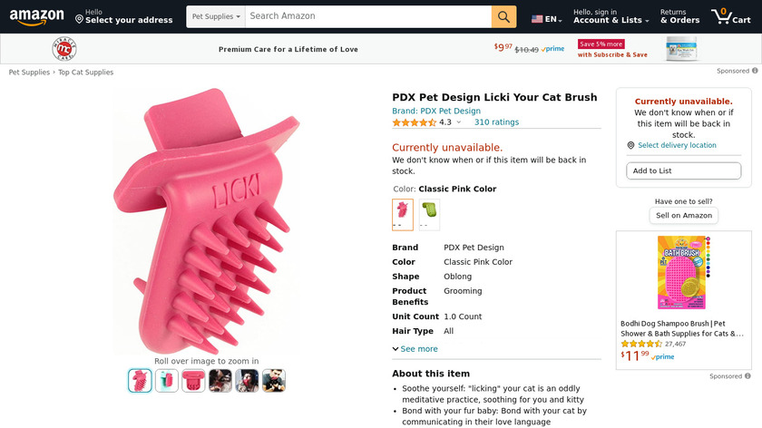Click the US flag language icon
762x428 pixels.
[x=538, y=18]
